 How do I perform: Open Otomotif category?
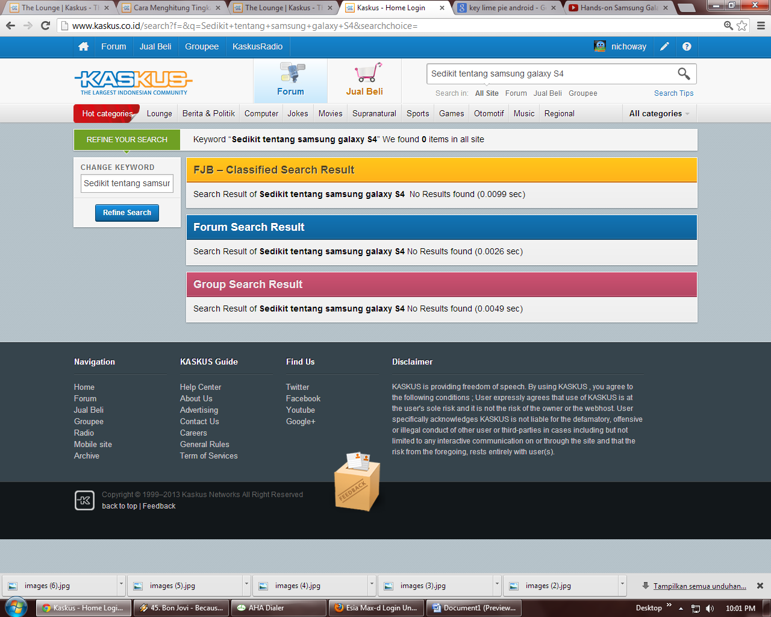coord(489,113)
